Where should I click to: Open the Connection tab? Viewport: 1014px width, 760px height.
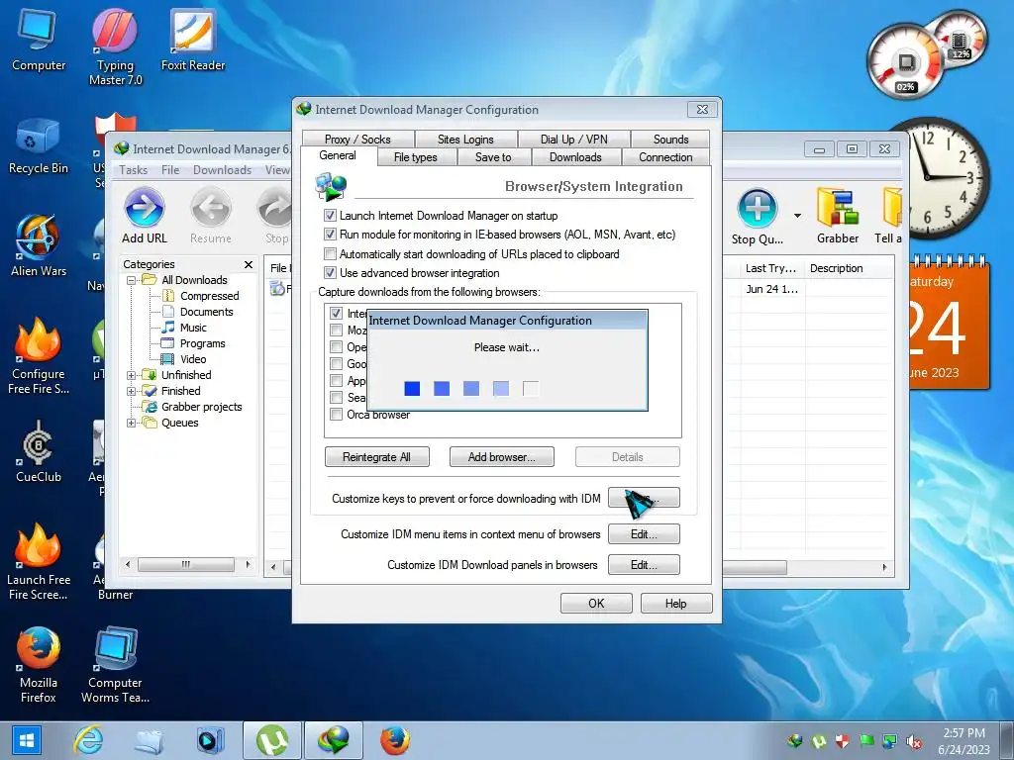pyautogui.click(x=665, y=157)
